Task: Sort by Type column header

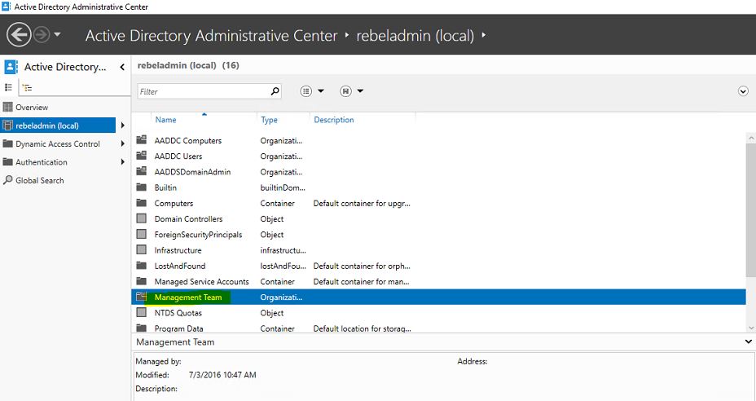Action: (x=269, y=120)
